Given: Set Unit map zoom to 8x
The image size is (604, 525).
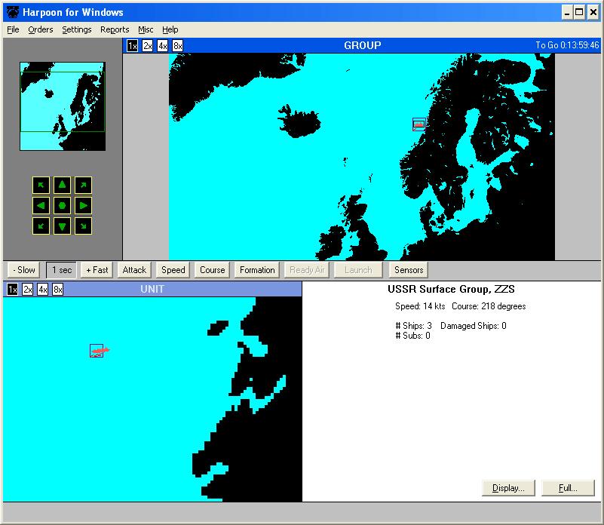Looking at the screenshot, I should pyautogui.click(x=58, y=289).
